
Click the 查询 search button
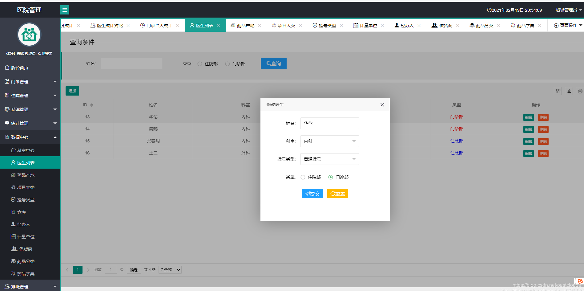point(274,64)
